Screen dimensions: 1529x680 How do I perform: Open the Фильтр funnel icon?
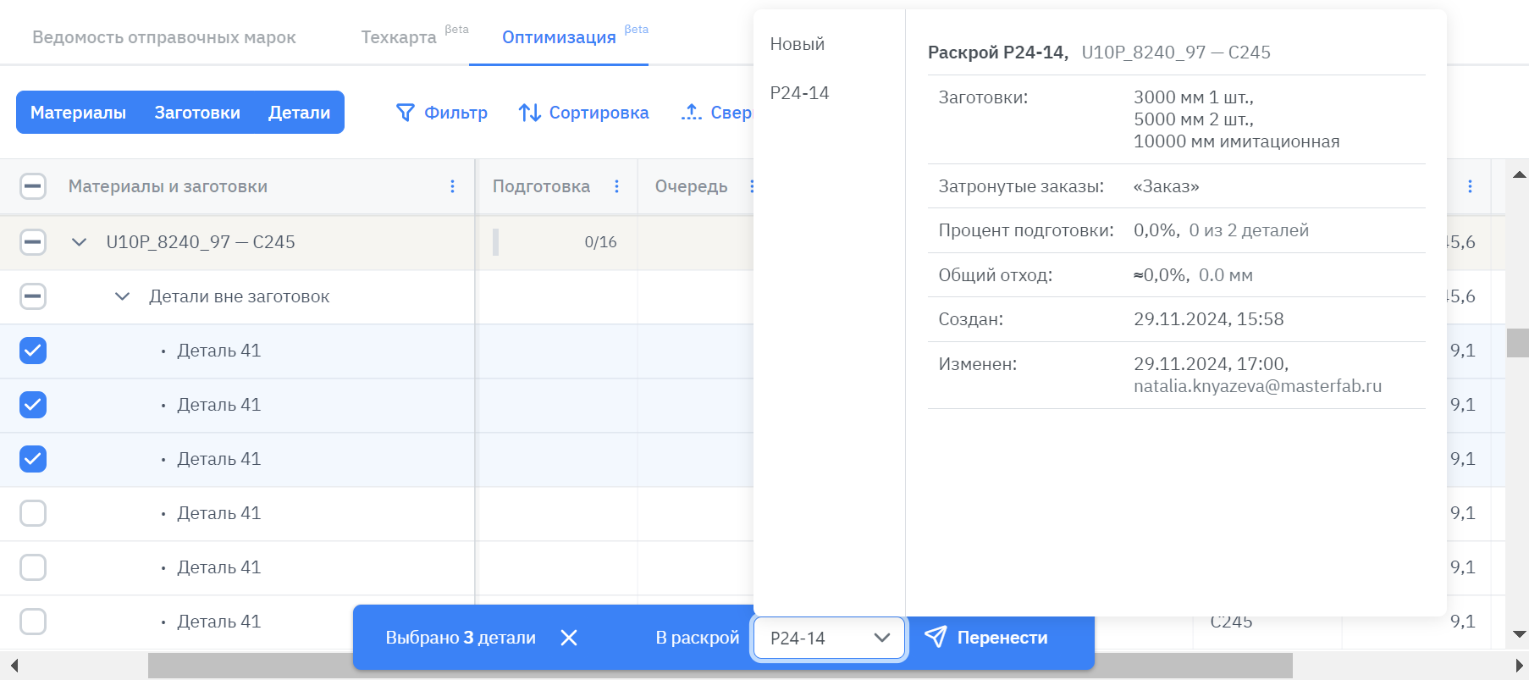click(x=406, y=113)
